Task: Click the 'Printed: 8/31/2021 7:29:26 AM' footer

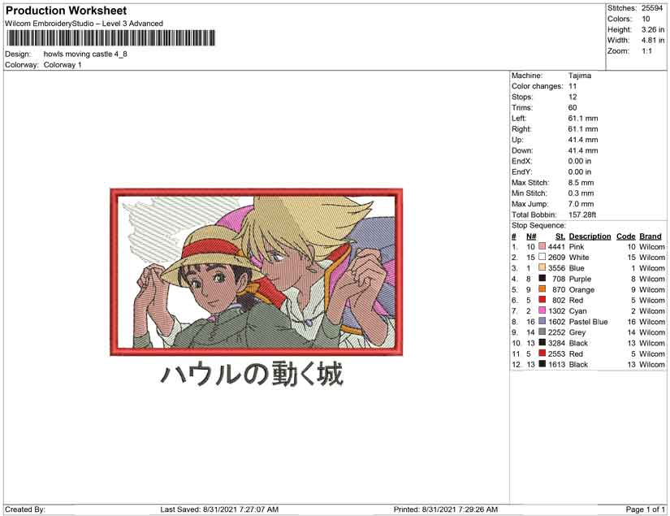Action: coord(446,509)
